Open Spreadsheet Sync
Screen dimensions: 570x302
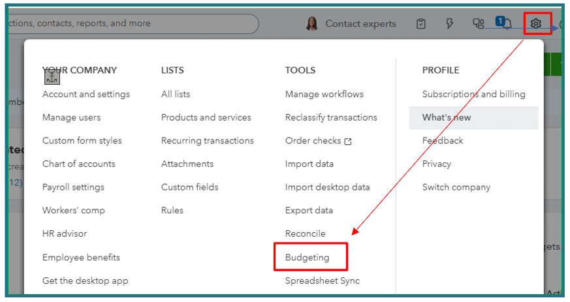pyautogui.click(x=323, y=281)
